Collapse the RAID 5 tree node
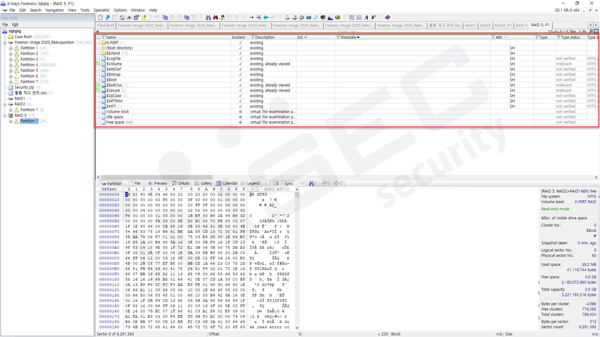This screenshot has height=337, width=600. point(5,115)
